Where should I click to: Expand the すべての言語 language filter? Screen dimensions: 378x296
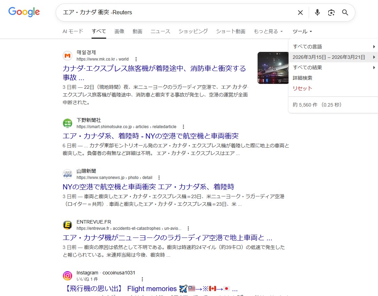pos(333,47)
